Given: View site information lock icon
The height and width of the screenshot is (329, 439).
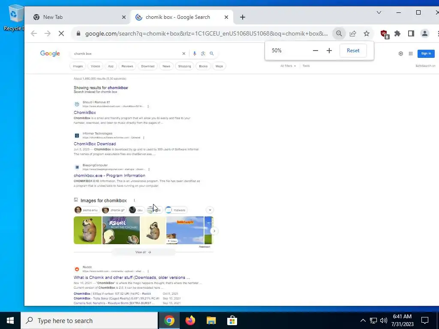Looking at the screenshot, I should point(78,33).
